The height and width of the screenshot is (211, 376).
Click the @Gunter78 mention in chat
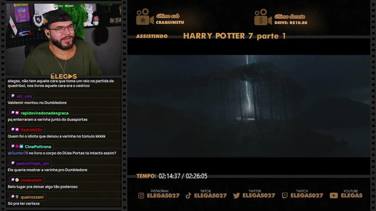pos(18,153)
